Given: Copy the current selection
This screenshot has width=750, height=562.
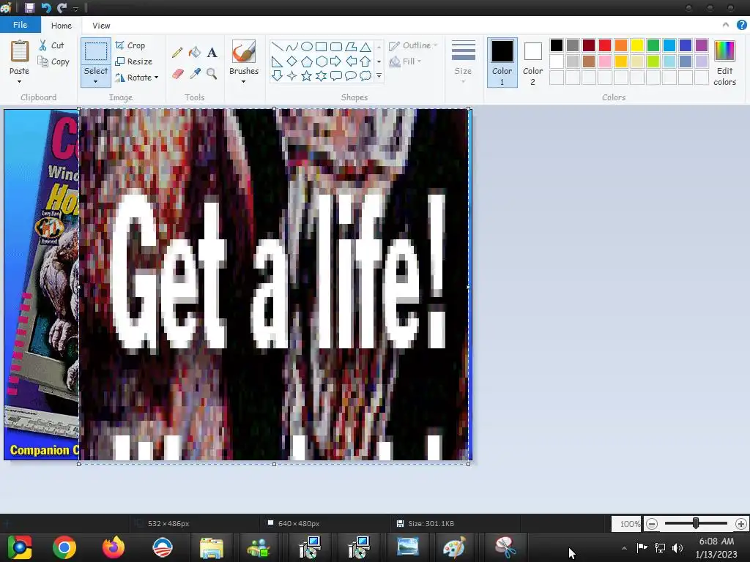Looking at the screenshot, I should point(53,61).
